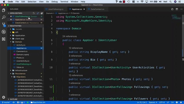Click the feedback smiley in status bar
This screenshot has height=104, width=184.
click(x=177, y=102)
